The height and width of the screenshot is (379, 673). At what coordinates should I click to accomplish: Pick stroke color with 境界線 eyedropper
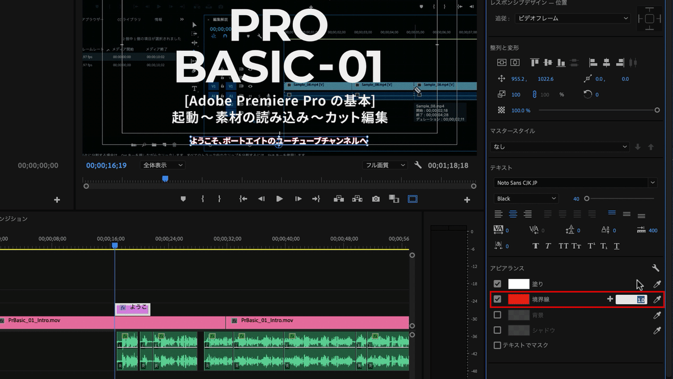[657, 299]
